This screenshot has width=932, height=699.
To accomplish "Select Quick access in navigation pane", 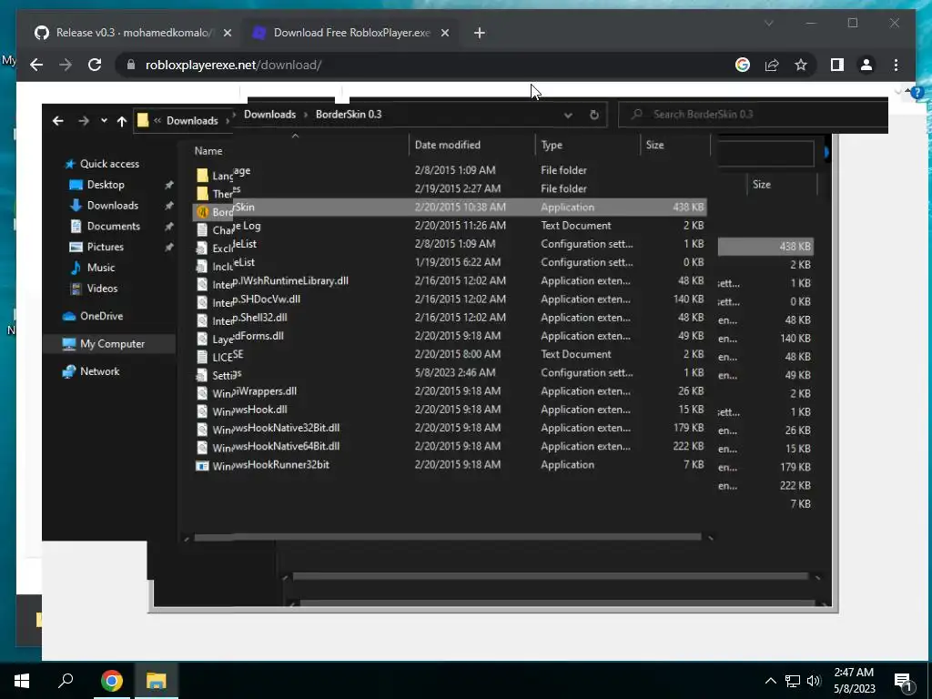I will [109, 164].
